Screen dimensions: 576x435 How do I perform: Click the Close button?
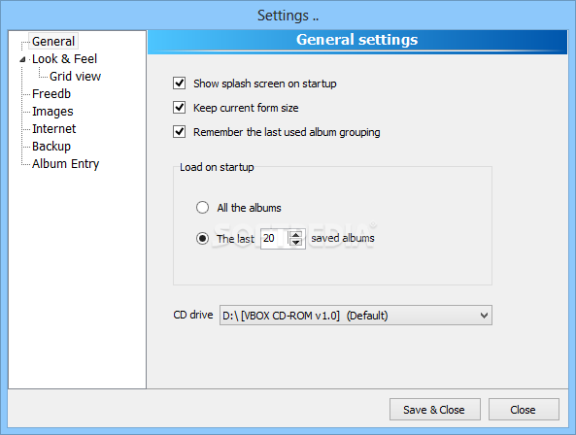click(524, 410)
